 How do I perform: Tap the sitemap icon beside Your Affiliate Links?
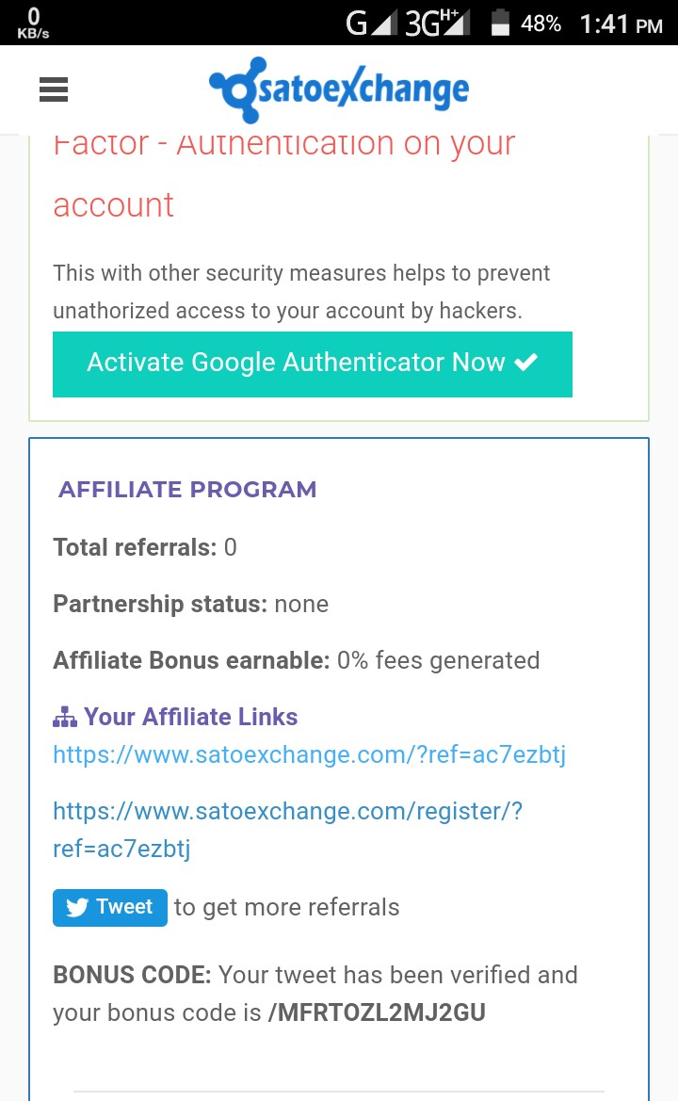65,718
